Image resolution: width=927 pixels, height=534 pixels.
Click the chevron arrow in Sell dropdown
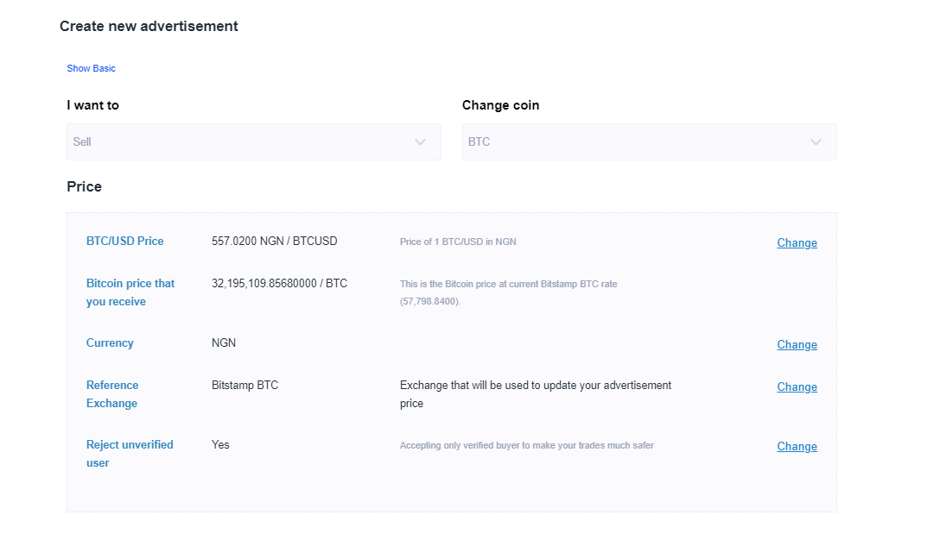tap(421, 141)
